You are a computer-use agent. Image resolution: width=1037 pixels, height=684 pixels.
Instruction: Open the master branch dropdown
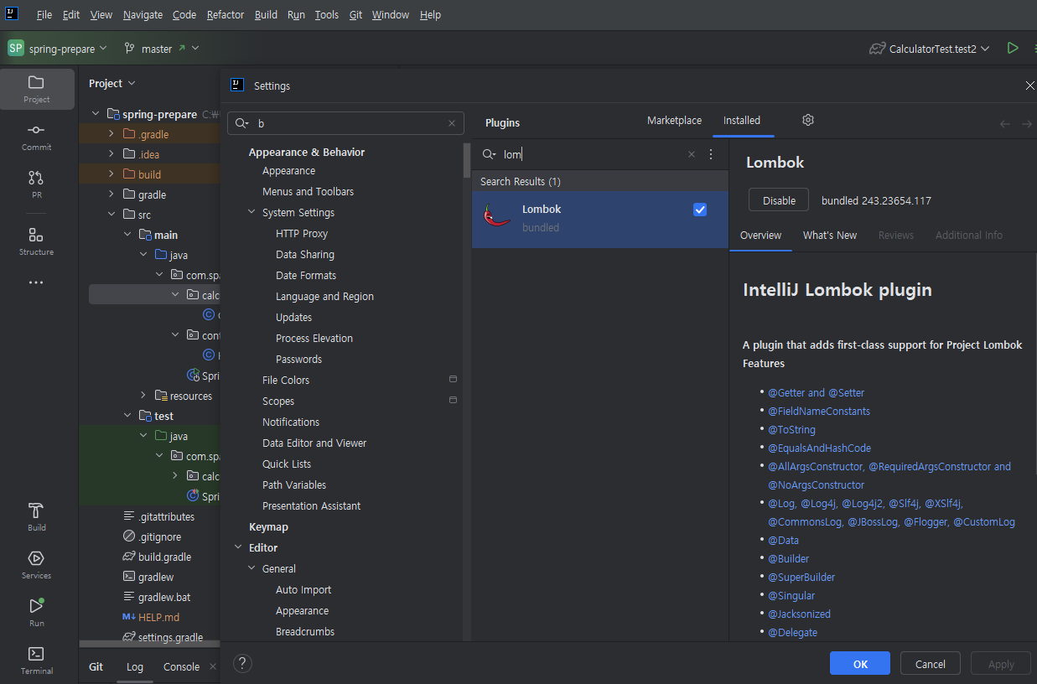161,49
